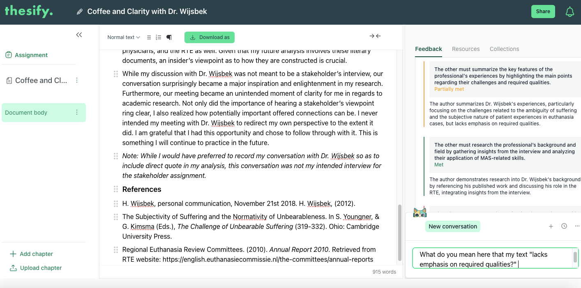Click 'The Challenge of Unbearable Suffering' title

pyautogui.click(x=235, y=226)
